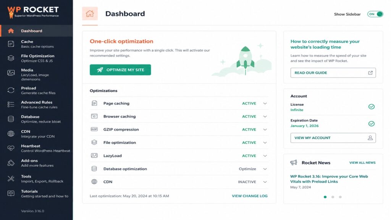Go to the Preload menu item
Viewport: 391px width, 220px height.
pos(36,90)
